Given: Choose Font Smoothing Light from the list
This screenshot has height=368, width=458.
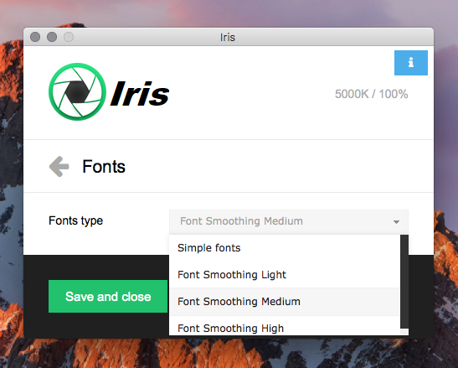Looking at the screenshot, I should 284,274.
